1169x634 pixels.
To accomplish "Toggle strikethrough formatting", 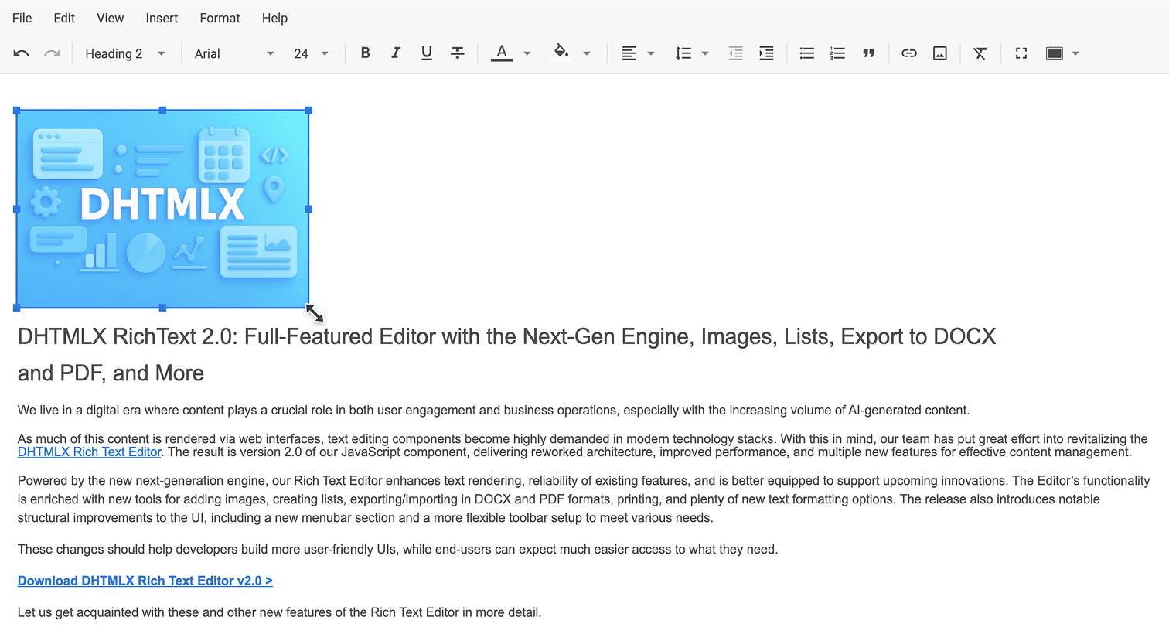I will click(458, 53).
